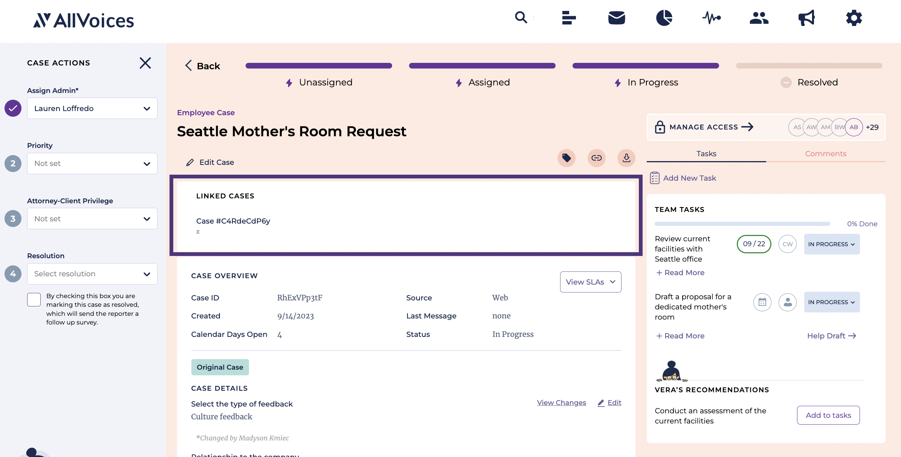Click the Employee Case label
This screenshot has height=457, width=901.
pos(206,113)
